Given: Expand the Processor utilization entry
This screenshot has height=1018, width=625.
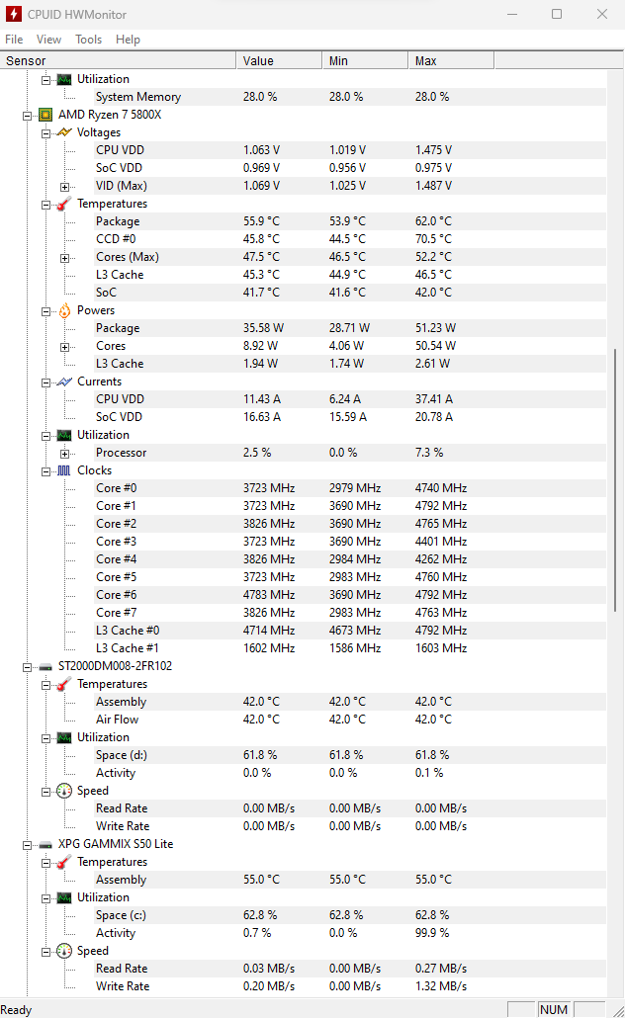Looking at the screenshot, I should coord(64,454).
